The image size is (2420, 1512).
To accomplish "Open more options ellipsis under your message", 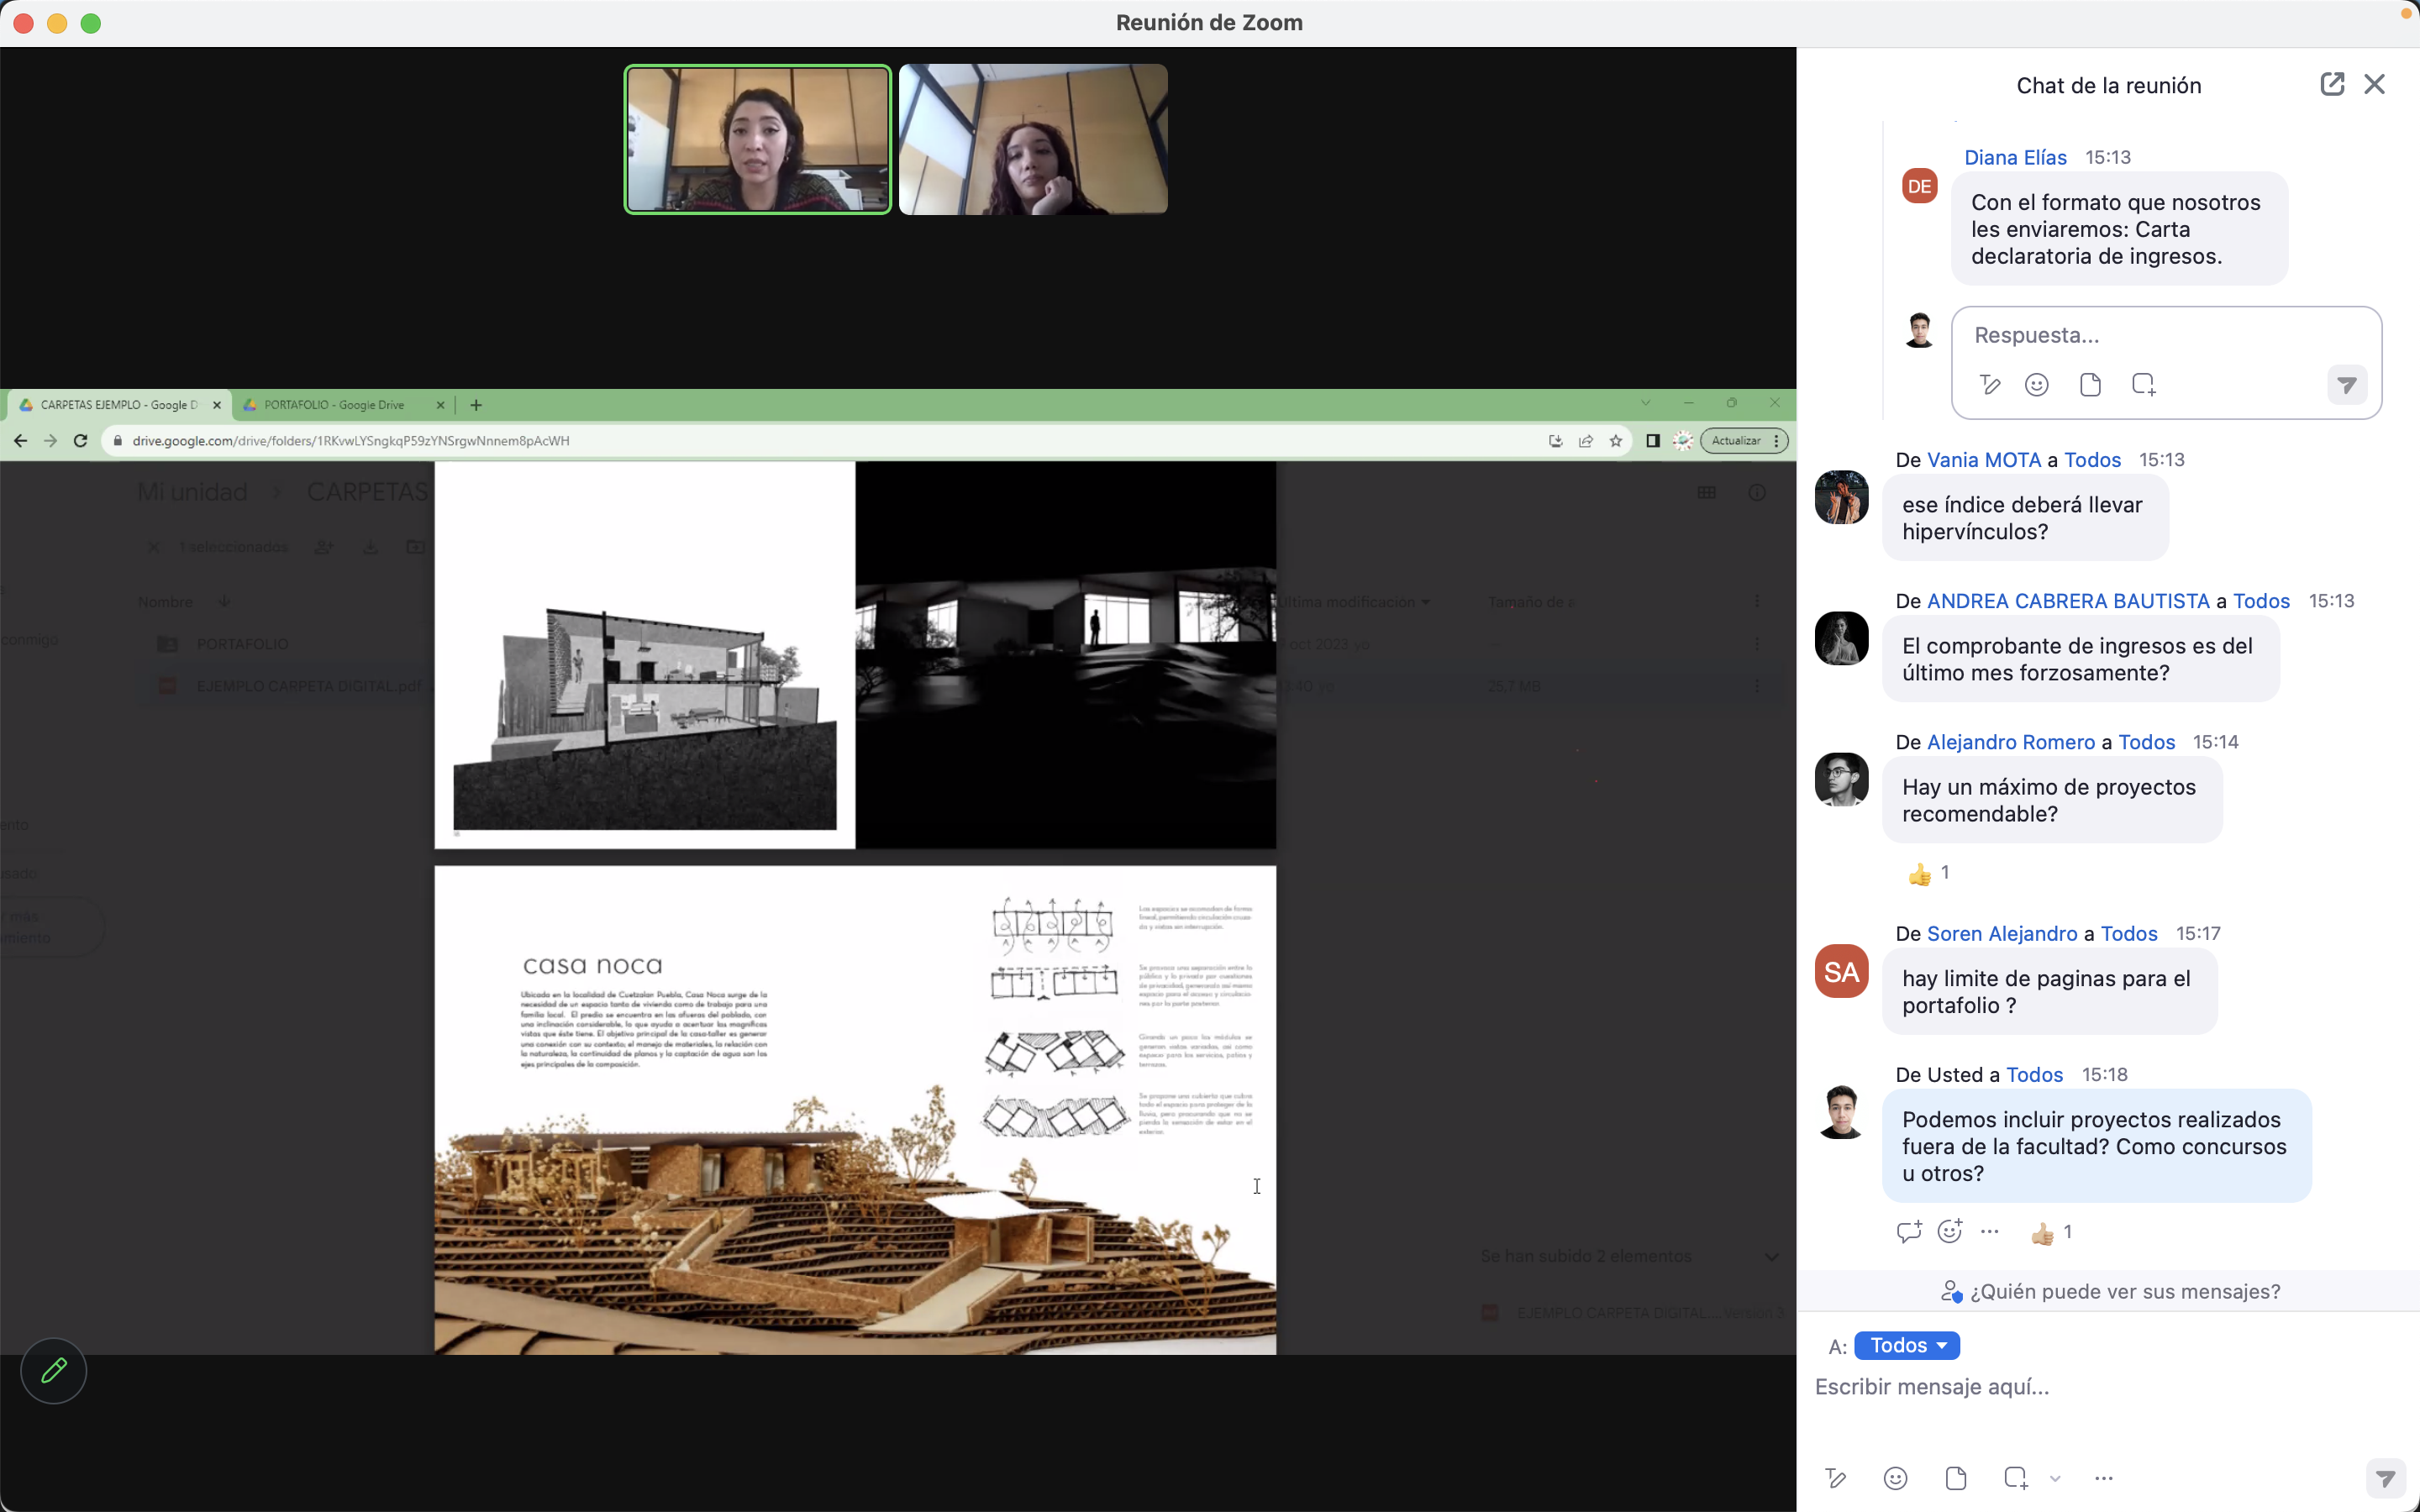I will click(x=1990, y=1231).
